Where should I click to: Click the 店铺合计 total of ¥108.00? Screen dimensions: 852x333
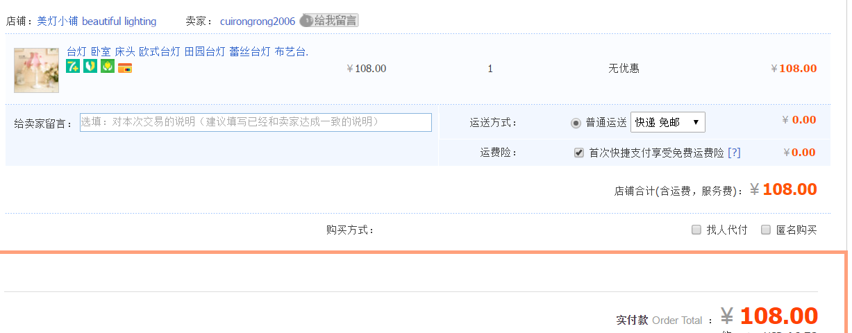790,189
